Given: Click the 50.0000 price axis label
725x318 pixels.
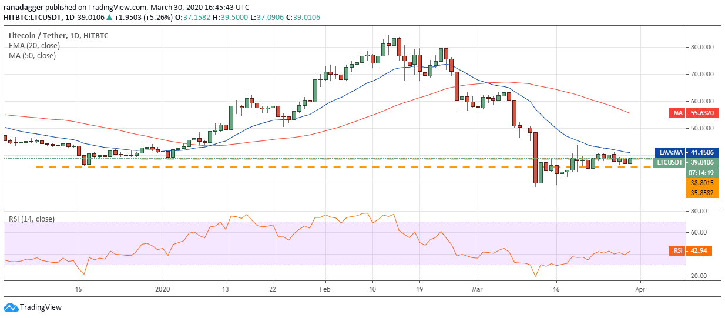Looking at the screenshot, I should pyautogui.click(x=701, y=128).
